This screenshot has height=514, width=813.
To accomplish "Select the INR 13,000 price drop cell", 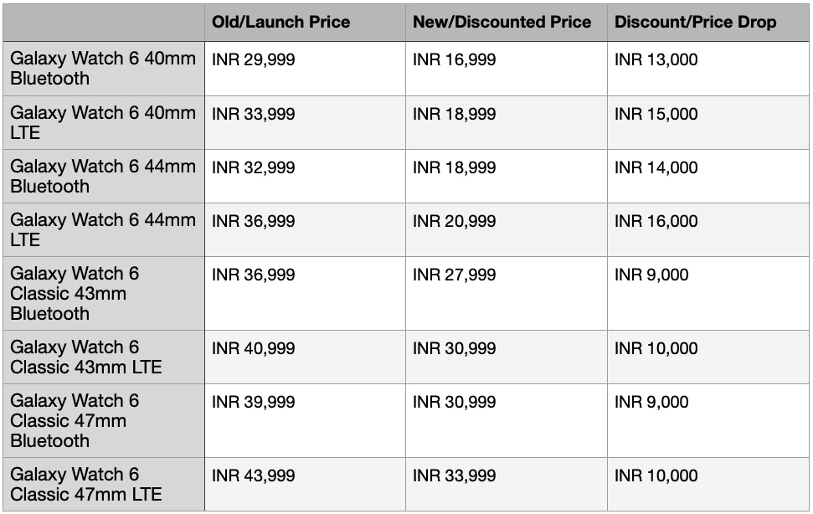I will point(656,60).
